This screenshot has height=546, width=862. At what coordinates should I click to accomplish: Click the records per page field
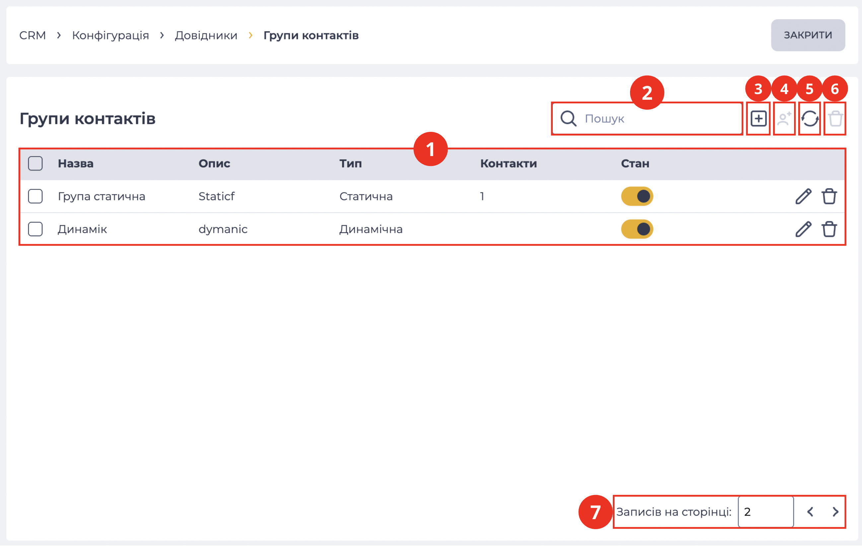pyautogui.click(x=766, y=512)
